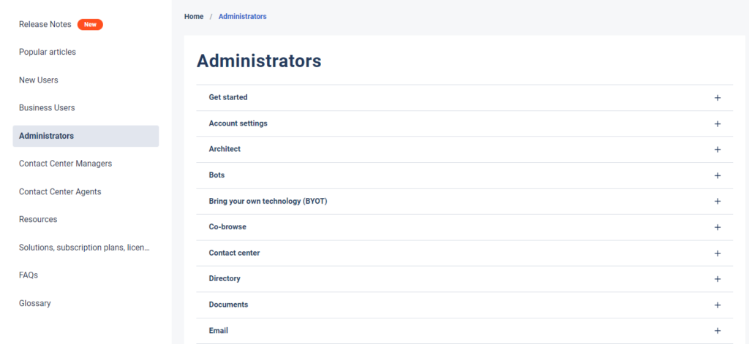
Task: Expand the Get started section title
Action: pos(228,97)
